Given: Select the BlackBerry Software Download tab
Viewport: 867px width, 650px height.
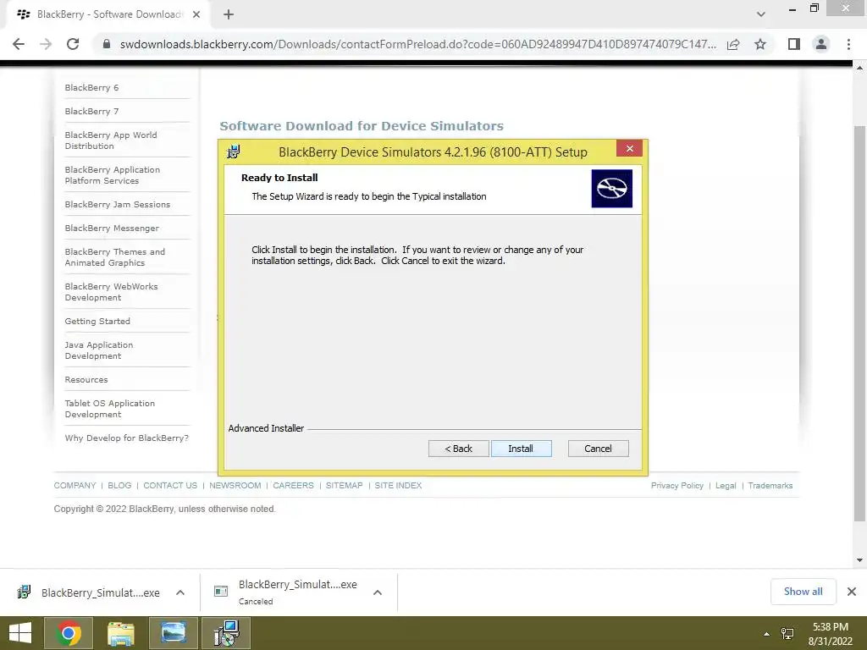Looking at the screenshot, I should (x=108, y=14).
